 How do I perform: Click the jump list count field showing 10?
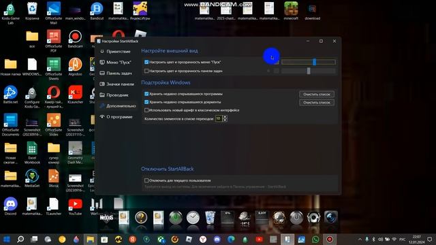coord(219,118)
